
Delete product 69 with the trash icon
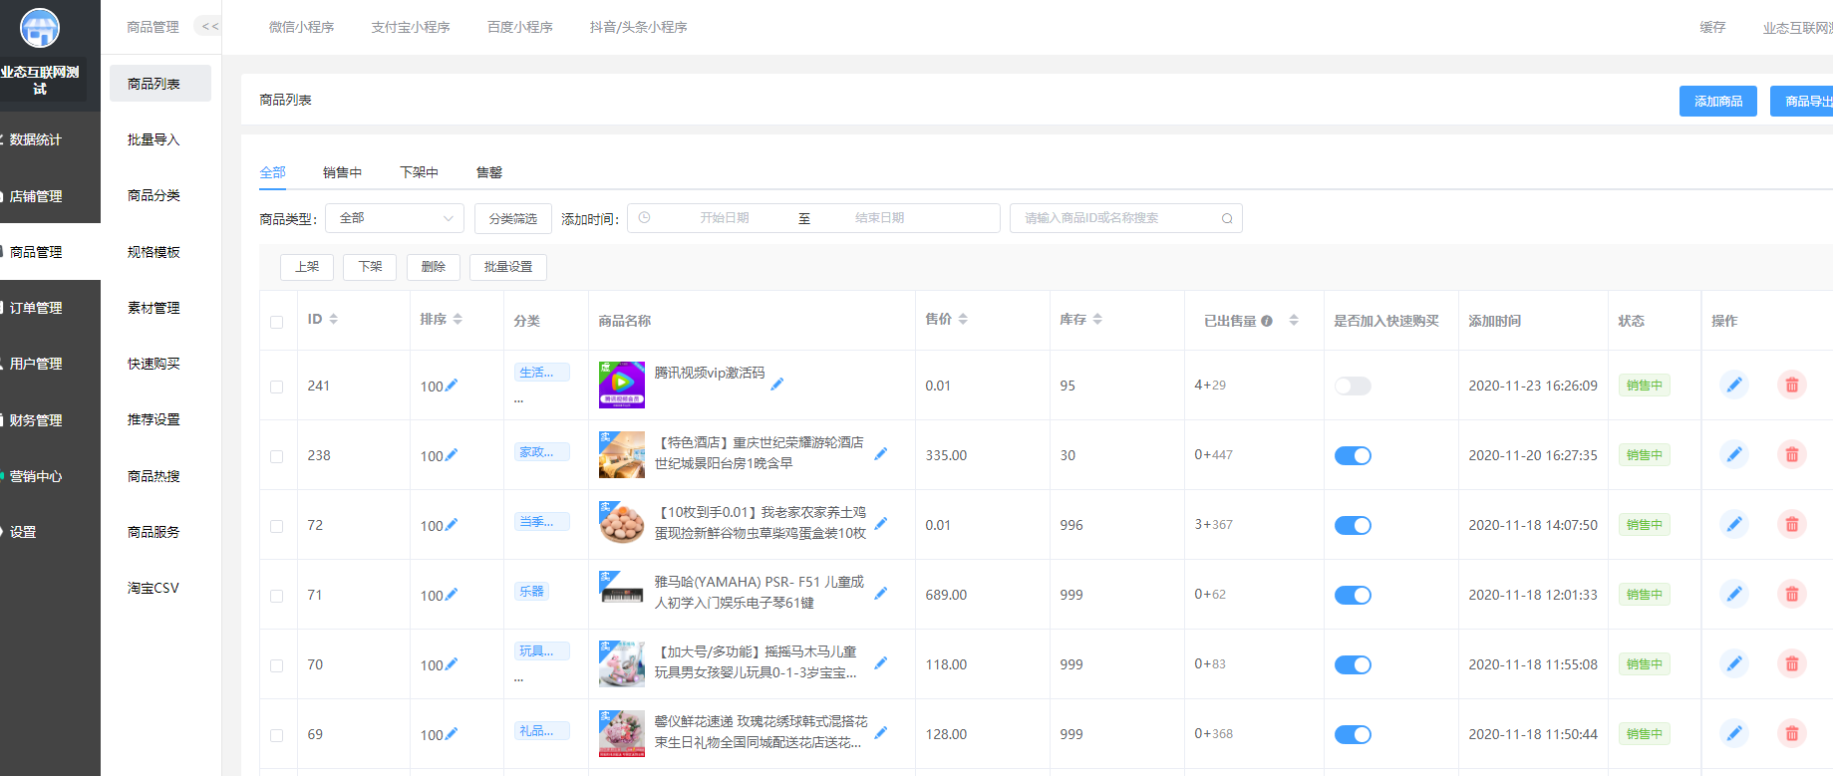coord(1791,733)
